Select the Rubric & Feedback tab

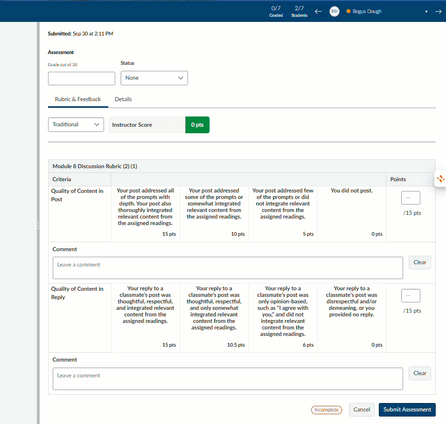(77, 99)
